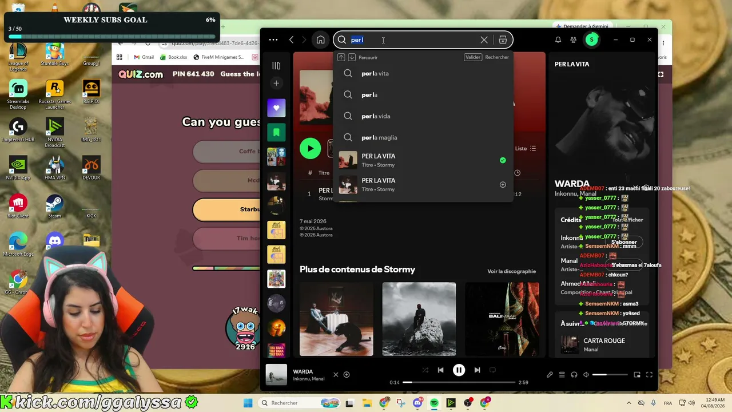The image size is (732, 412).
Task: Adjust the Spotify volume slider
Action: tap(610, 375)
